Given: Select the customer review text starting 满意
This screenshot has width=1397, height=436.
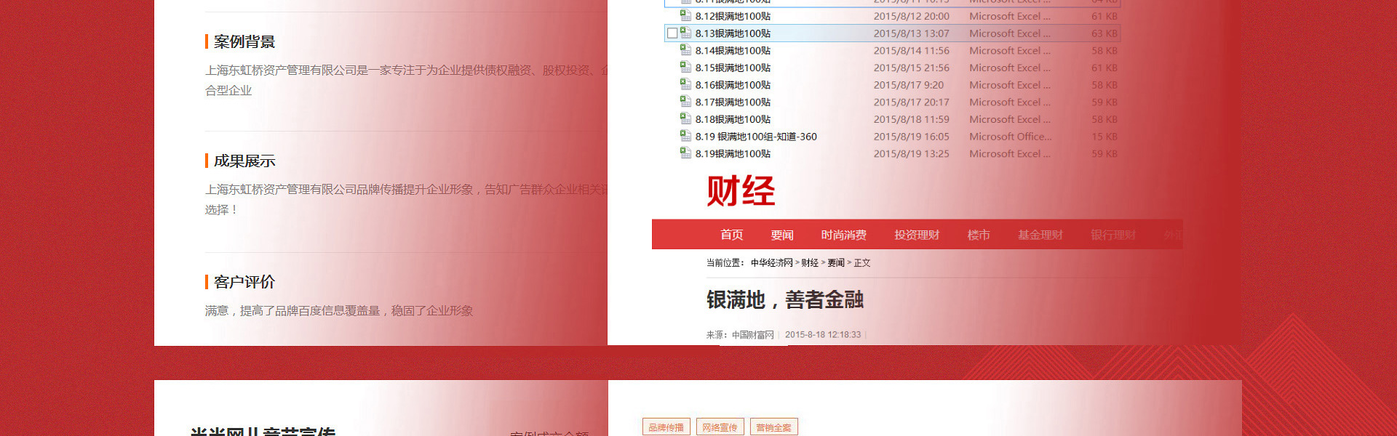Looking at the screenshot, I should tap(339, 311).
